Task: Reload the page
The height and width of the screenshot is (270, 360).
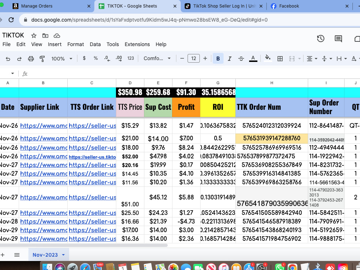Action: [11, 20]
